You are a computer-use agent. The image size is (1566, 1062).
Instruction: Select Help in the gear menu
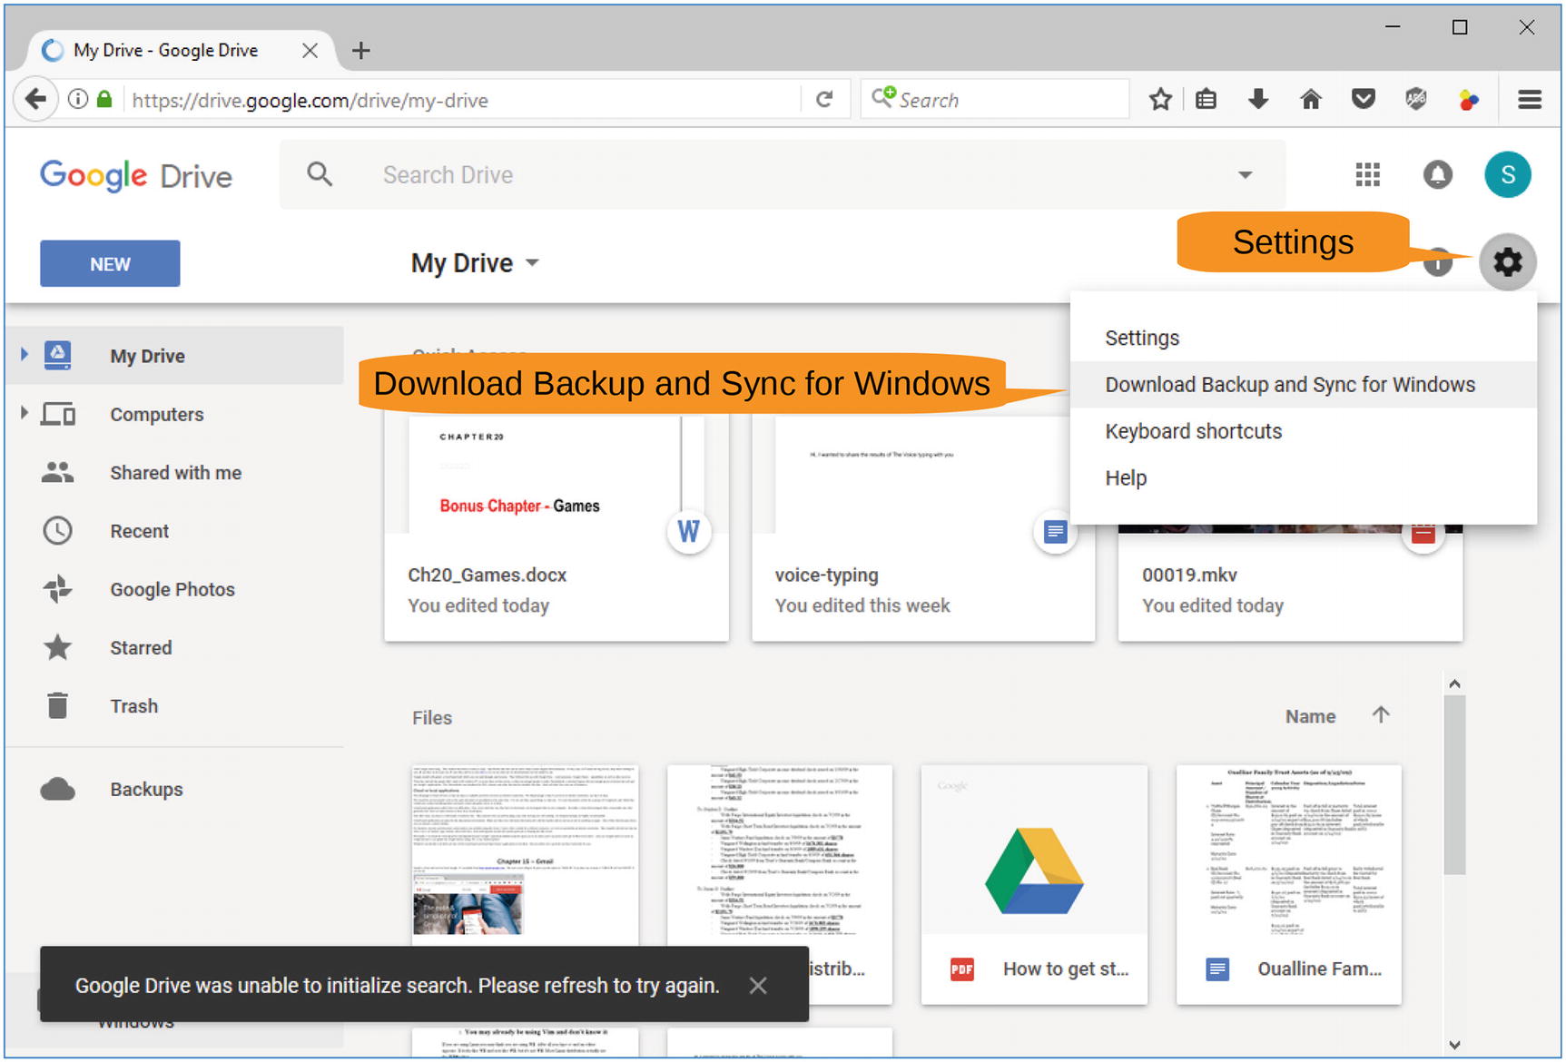click(x=1304, y=477)
